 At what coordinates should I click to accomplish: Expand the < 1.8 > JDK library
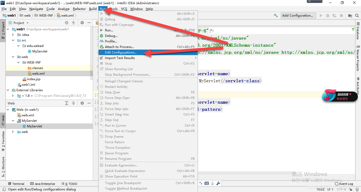click(x=13, y=96)
